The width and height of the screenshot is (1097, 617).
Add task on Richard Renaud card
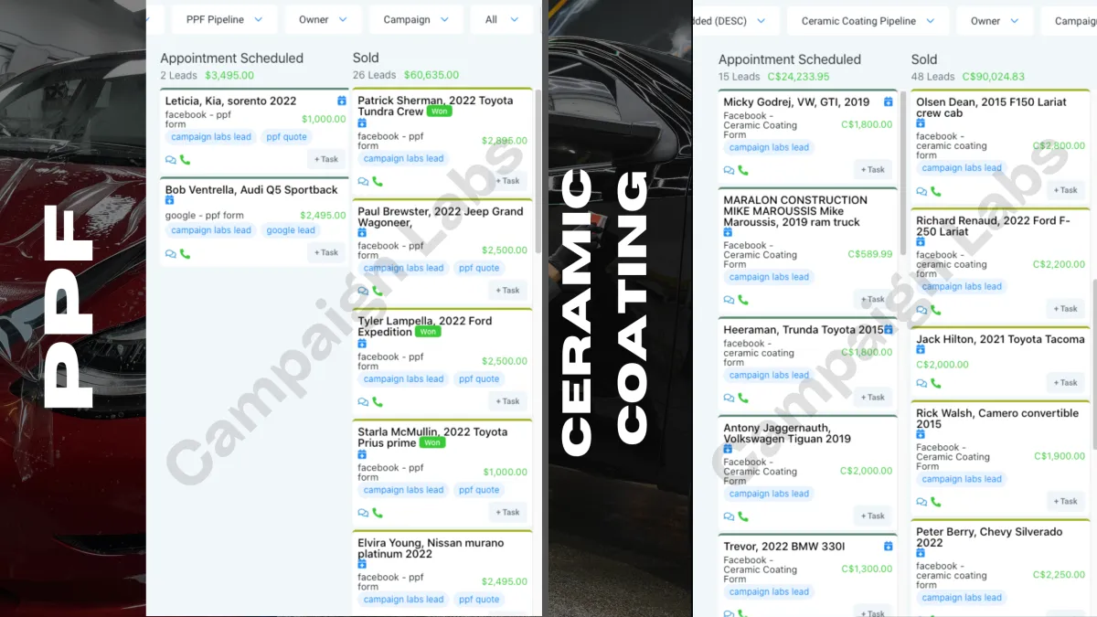pos(1065,309)
